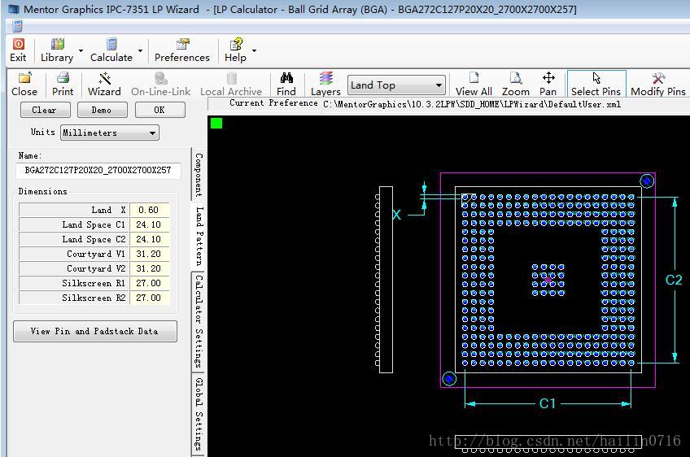Click the On-Line-Link icon

(x=160, y=78)
